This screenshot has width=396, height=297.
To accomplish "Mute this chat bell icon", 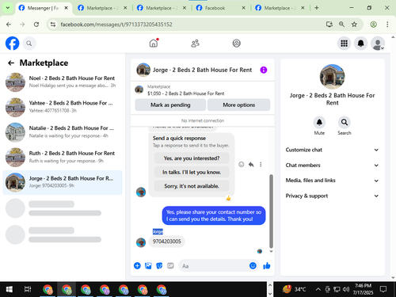I will tap(319, 122).
